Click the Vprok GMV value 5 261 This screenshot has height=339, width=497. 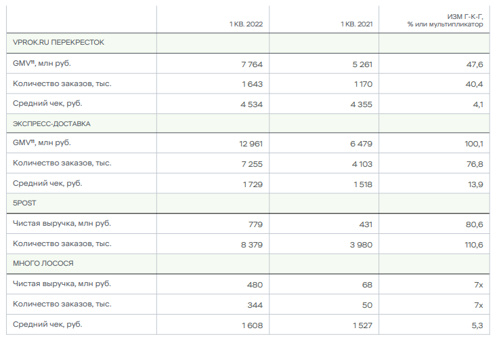361,64
